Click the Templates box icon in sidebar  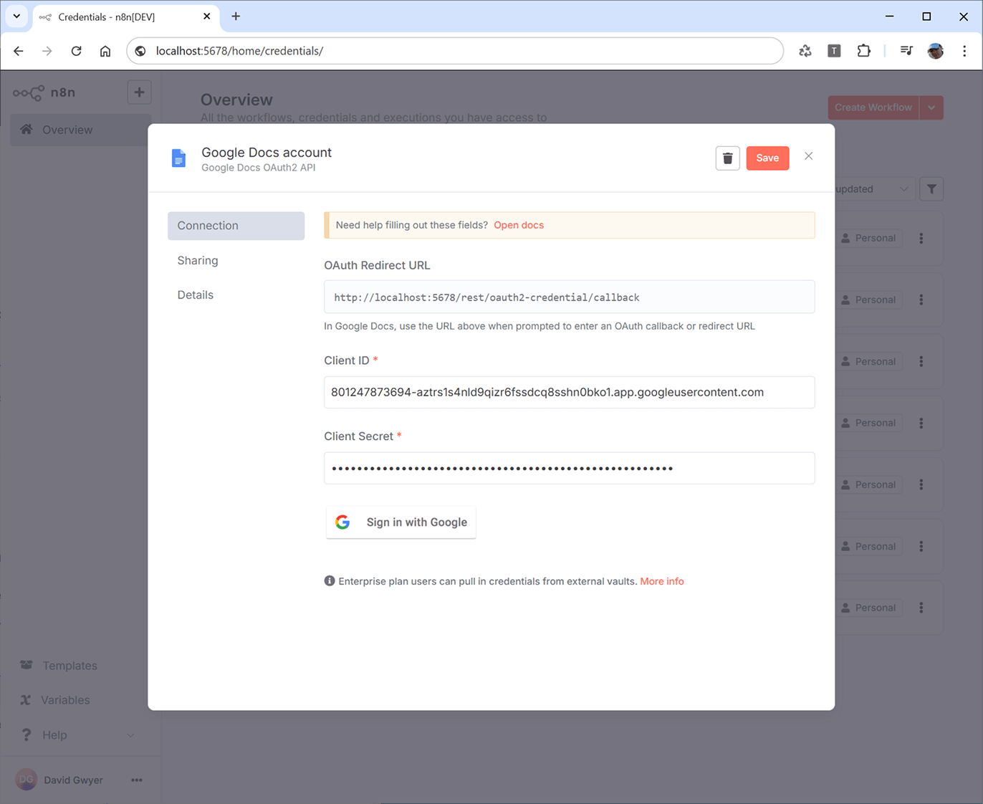click(27, 665)
